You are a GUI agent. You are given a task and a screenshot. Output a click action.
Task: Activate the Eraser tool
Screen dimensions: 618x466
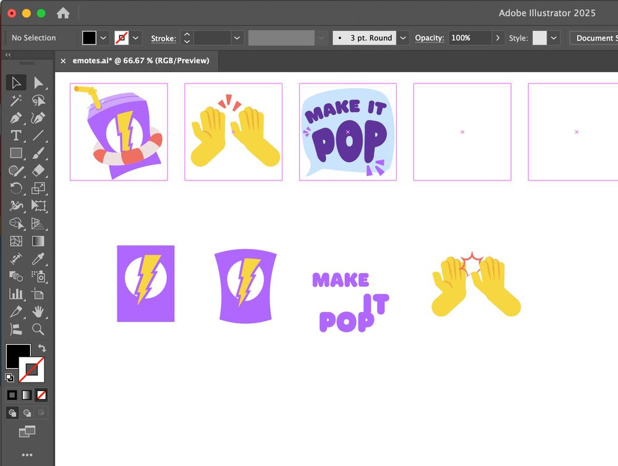38,171
